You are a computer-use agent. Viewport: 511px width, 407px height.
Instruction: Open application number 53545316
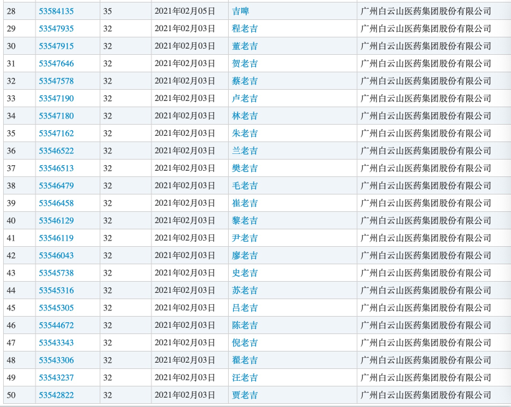point(56,290)
